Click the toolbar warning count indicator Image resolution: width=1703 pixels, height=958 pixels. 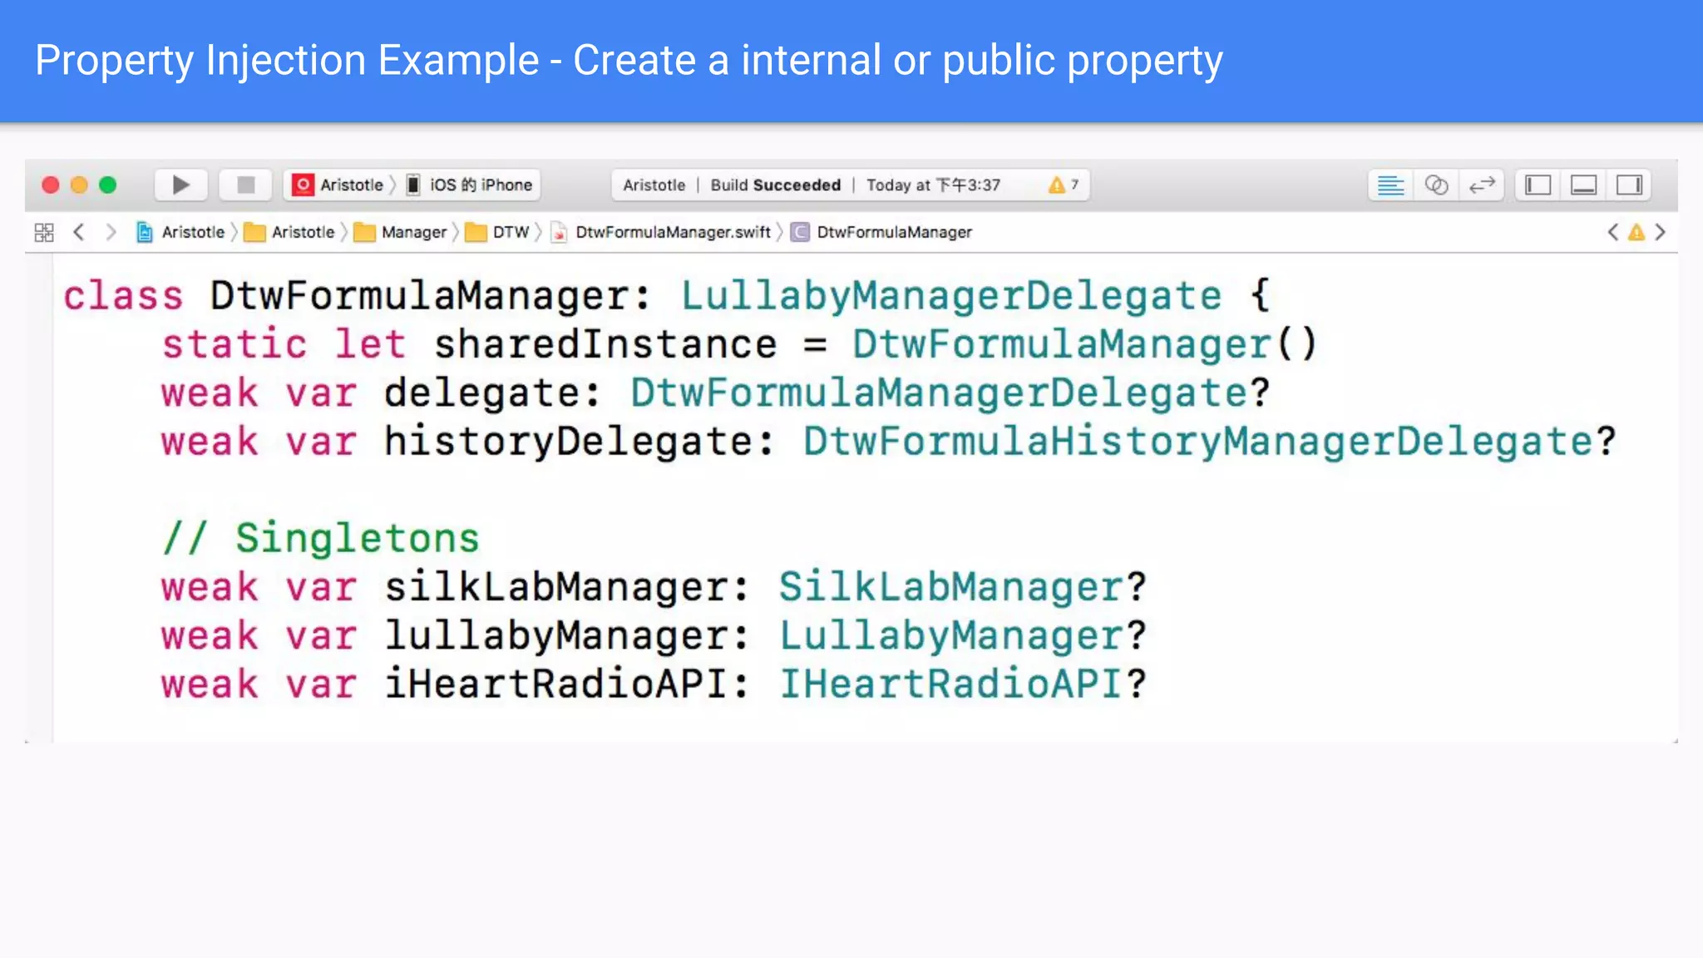click(x=1064, y=185)
